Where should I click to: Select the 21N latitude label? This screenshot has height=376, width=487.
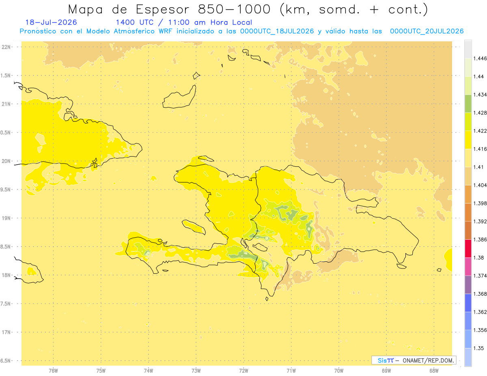pos(7,104)
